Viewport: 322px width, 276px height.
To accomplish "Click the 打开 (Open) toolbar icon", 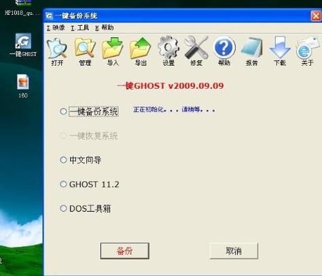I will point(56,52).
